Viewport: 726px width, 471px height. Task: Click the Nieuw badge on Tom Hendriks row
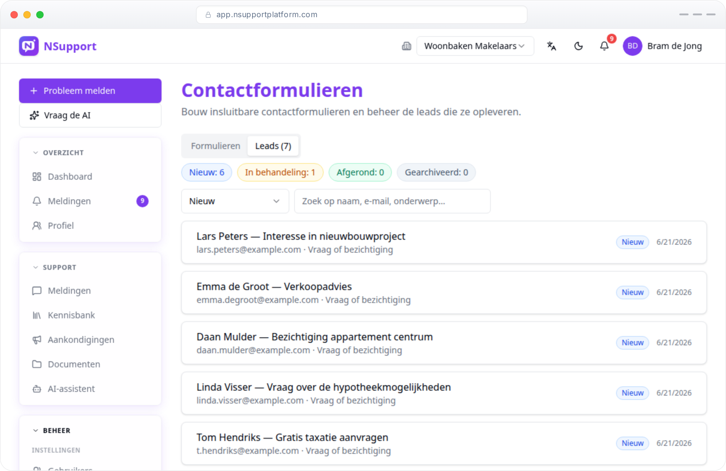coord(633,443)
